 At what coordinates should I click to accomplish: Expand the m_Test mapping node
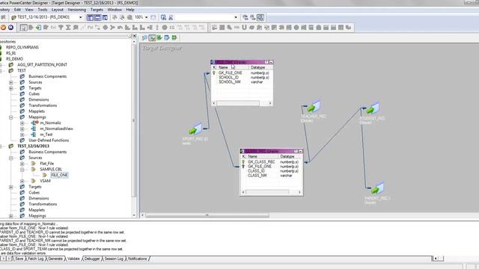coord(22,134)
